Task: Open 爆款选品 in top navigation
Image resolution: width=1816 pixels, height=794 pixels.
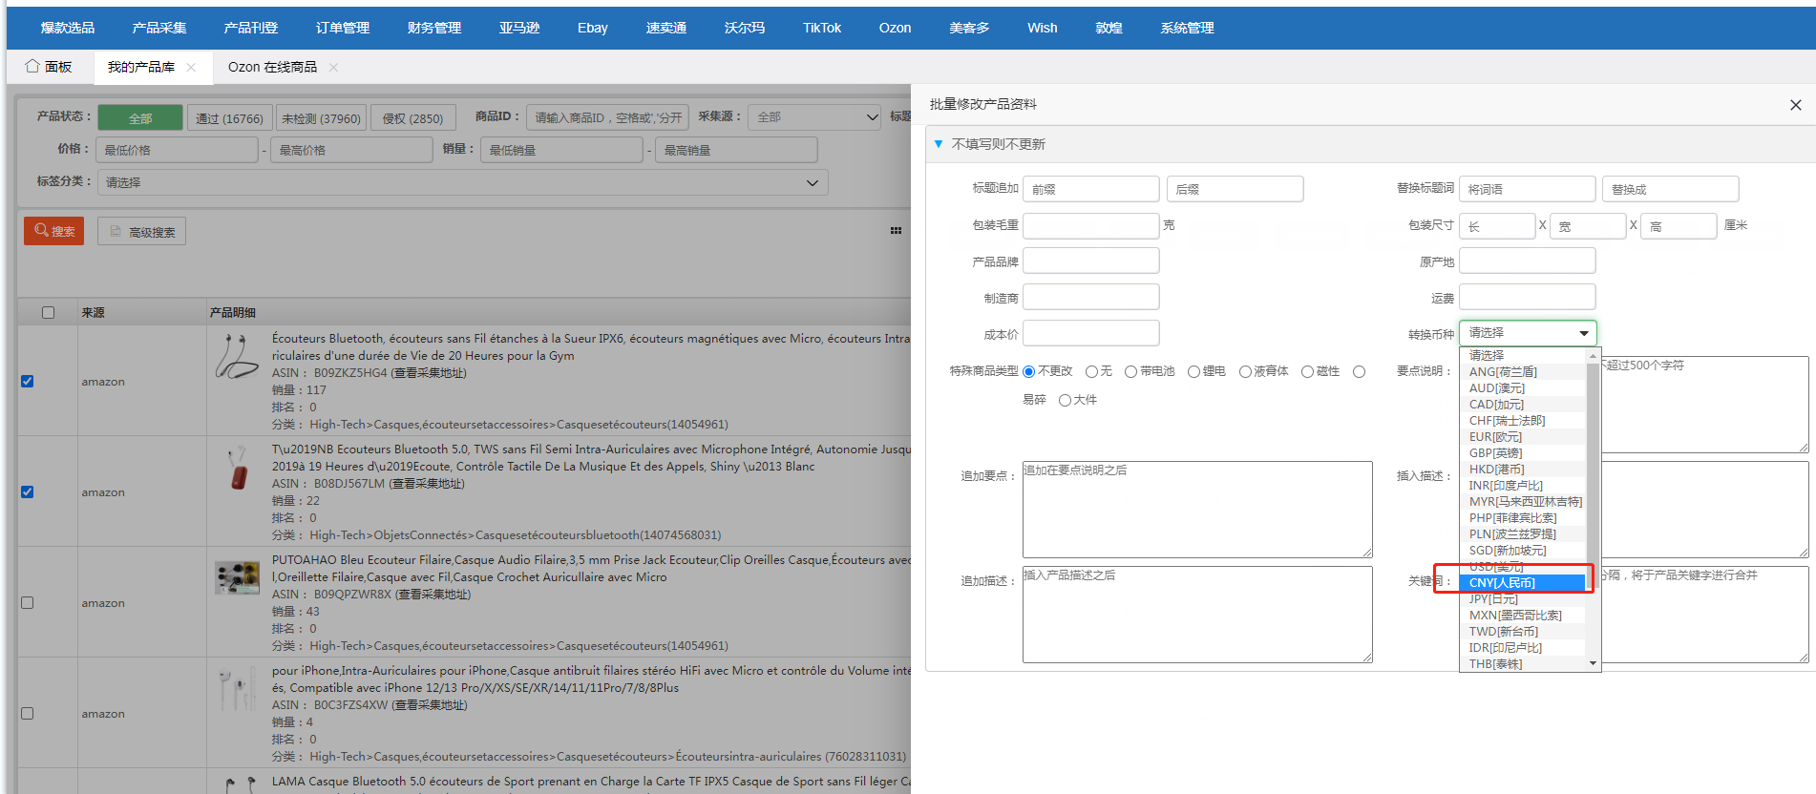Action: pyautogui.click(x=68, y=28)
